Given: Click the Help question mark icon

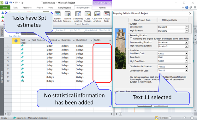Looking at the screenshot, I should (187, 8).
